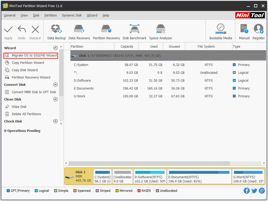
Task: Open the Help menu
Action: click(106, 15)
